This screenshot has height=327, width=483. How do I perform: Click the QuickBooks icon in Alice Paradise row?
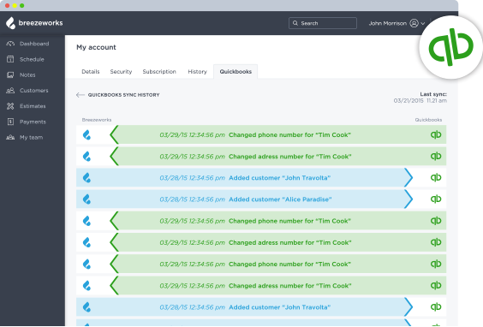pyautogui.click(x=436, y=199)
